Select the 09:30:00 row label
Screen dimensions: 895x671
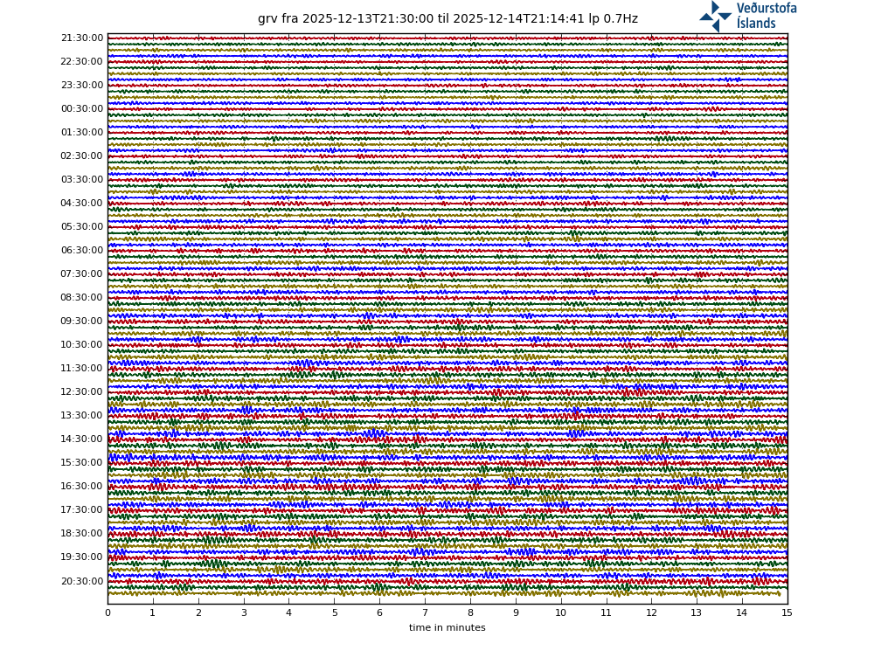point(82,322)
